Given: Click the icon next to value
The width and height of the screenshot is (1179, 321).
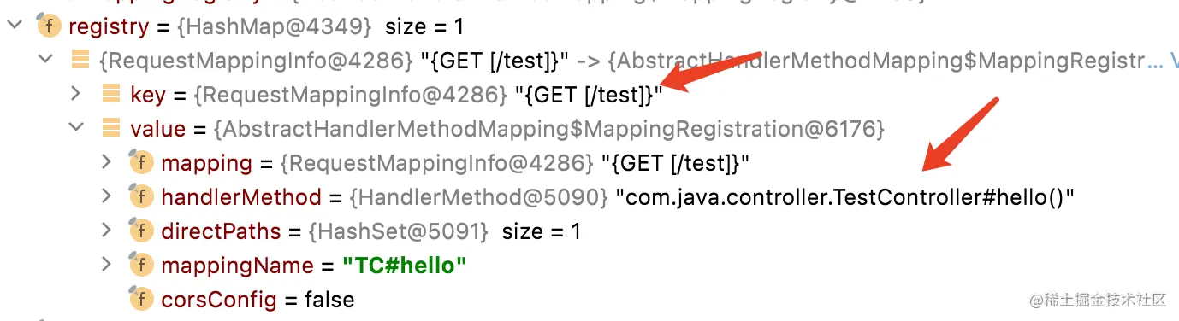Looking at the screenshot, I should pyautogui.click(x=111, y=128).
